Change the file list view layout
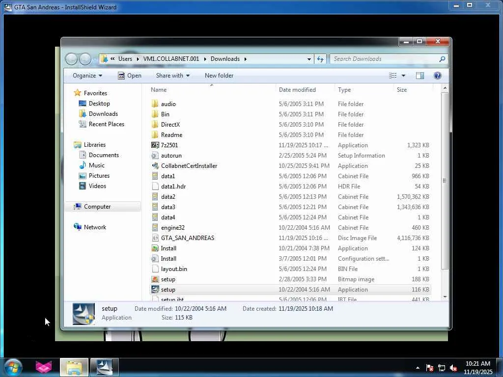 pyautogui.click(x=393, y=75)
